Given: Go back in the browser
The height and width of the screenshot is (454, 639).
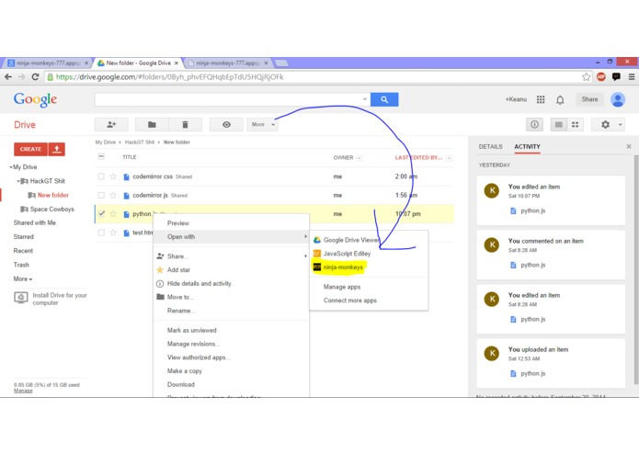Looking at the screenshot, I should 8,76.
